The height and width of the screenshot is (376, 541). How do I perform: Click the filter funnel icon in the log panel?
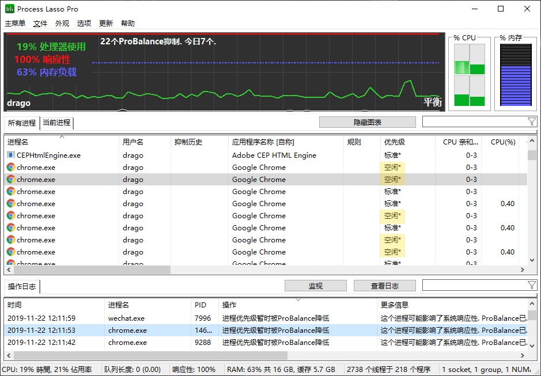point(531,286)
